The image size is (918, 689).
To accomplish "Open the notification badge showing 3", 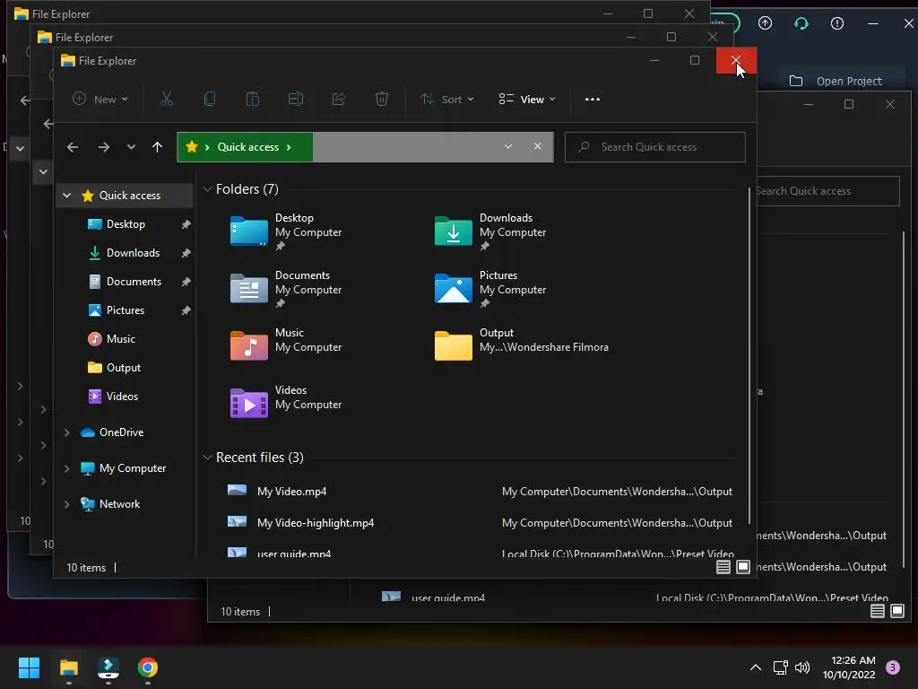I will 893,667.
